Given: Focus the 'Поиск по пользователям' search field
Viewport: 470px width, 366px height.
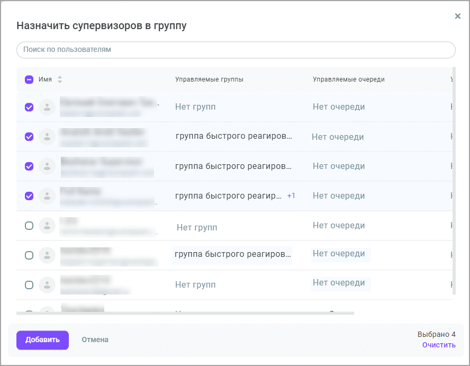Looking at the screenshot, I should click(236, 50).
